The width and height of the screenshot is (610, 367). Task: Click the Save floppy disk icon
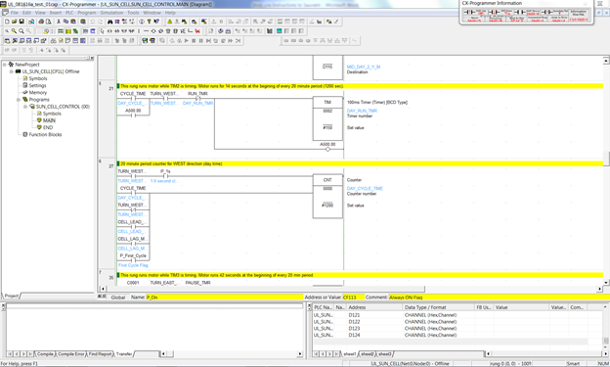[22, 22]
